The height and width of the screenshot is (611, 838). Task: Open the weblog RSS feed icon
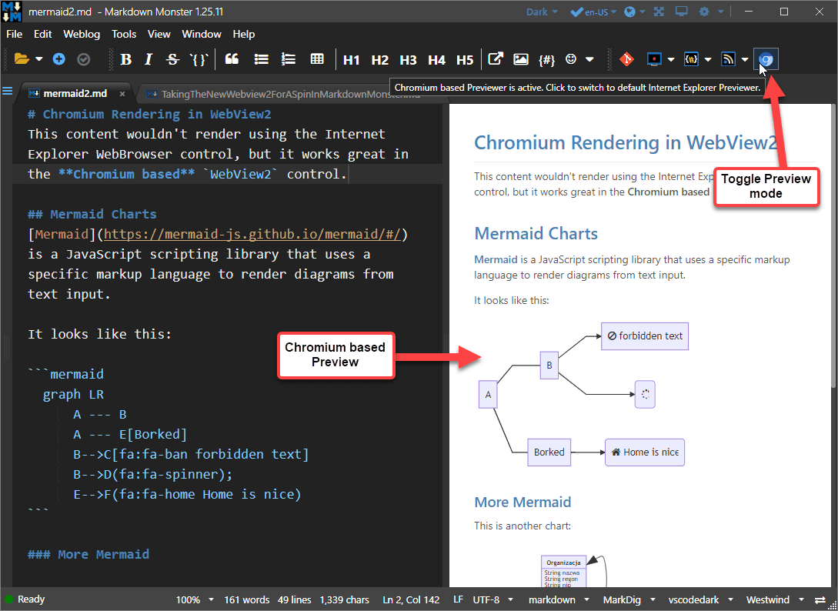(x=729, y=59)
